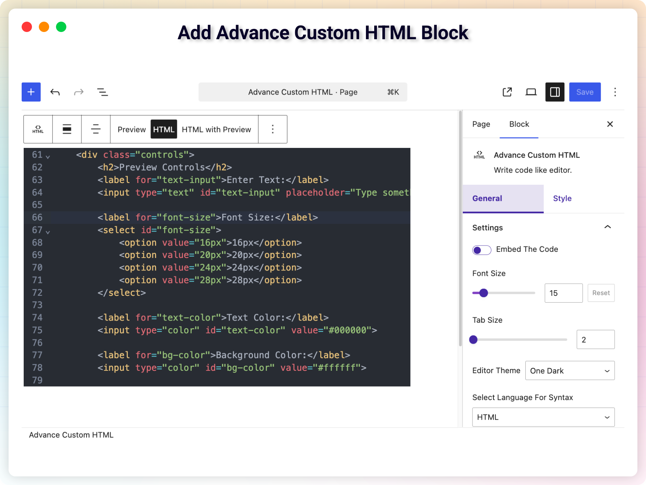
Task: Toggle Embed The Code switch
Action: (x=481, y=250)
